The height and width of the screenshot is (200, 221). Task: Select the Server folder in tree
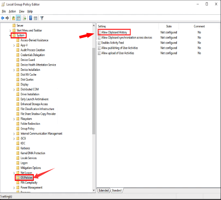point(20,25)
